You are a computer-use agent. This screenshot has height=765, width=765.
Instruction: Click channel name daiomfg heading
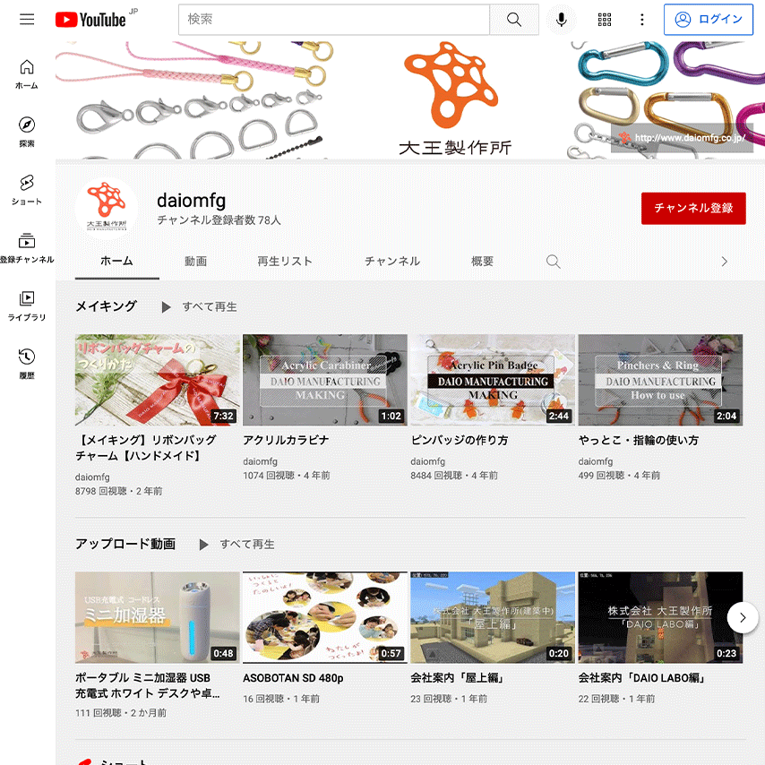pyautogui.click(x=192, y=201)
